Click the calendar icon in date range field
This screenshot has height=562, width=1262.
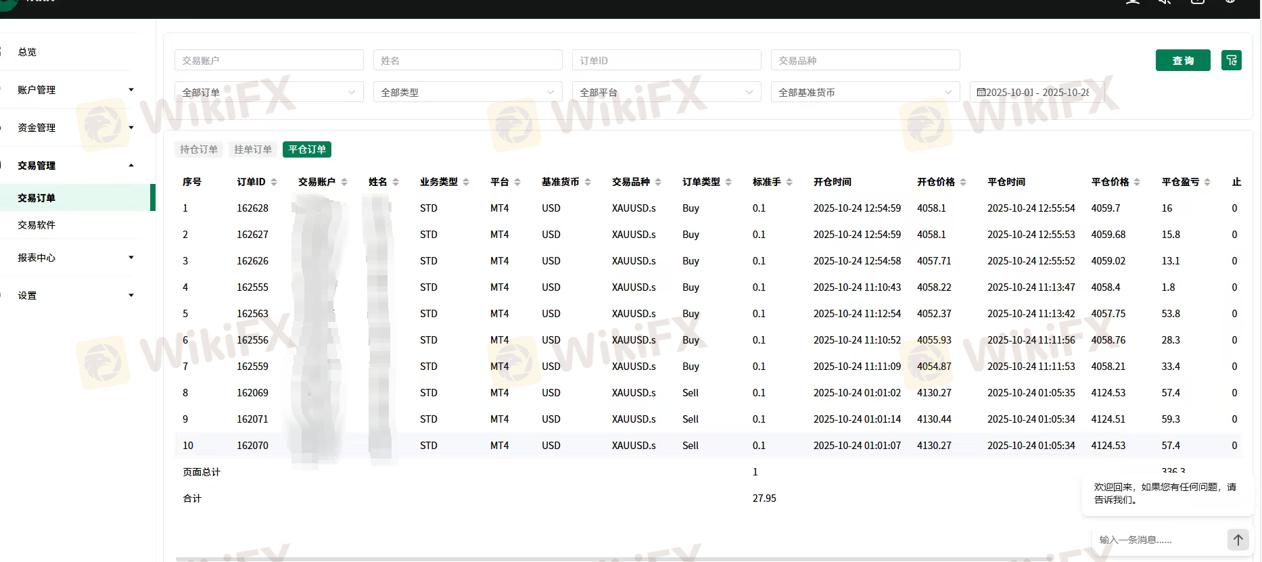click(981, 92)
